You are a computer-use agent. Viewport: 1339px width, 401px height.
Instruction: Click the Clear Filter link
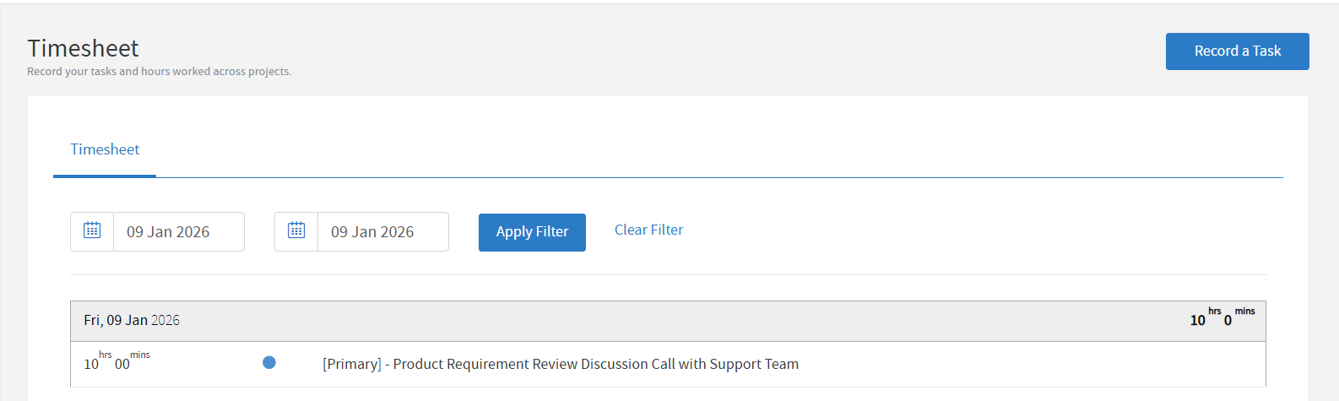point(648,230)
